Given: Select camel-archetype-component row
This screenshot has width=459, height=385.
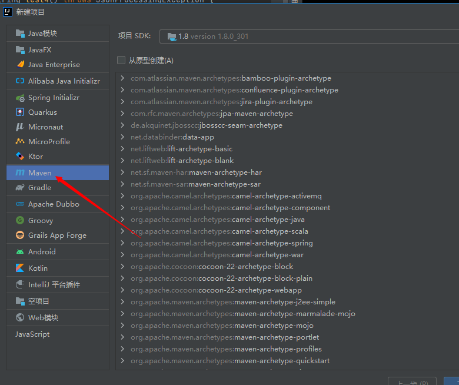Looking at the screenshot, I should [287, 208].
